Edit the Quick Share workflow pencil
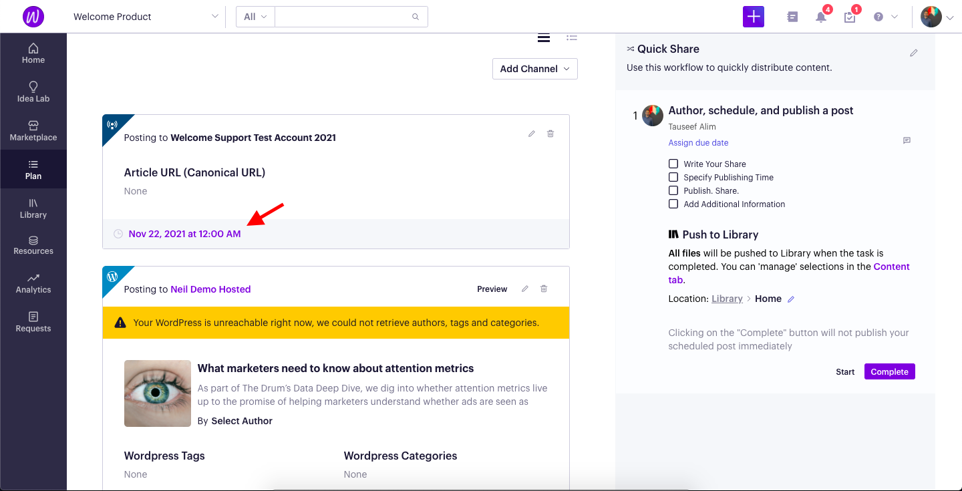962x491 pixels. [914, 53]
